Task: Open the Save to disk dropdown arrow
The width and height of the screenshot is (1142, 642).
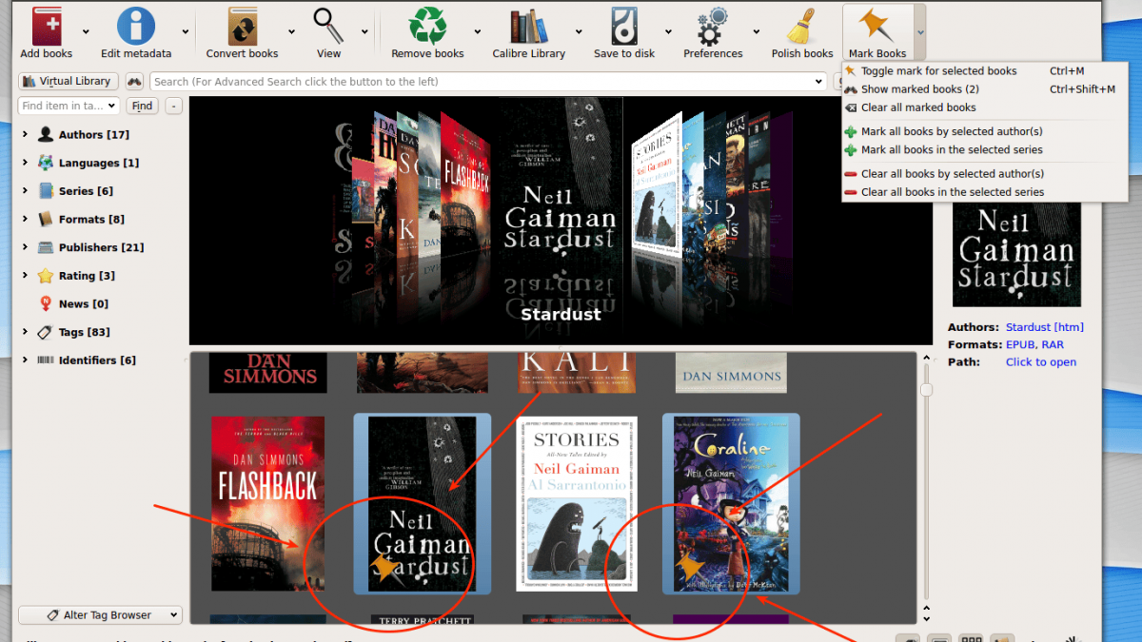Action: pos(668,31)
